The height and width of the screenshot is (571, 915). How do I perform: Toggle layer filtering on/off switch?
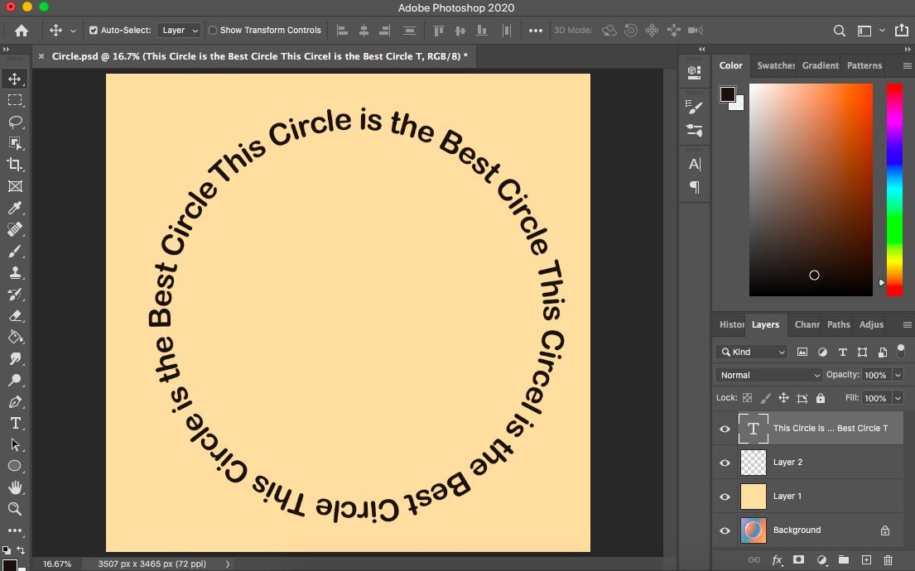pyautogui.click(x=900, y=351)
